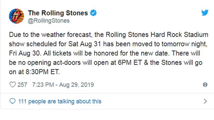214x120 pixels.
Task: Click the tweet header area beside the name
Action: pyautogui.click(x=149, y=16)
